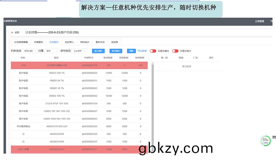Toggle the 只显示插件 switch
The image size is (276, 162).
pos(153,51)
